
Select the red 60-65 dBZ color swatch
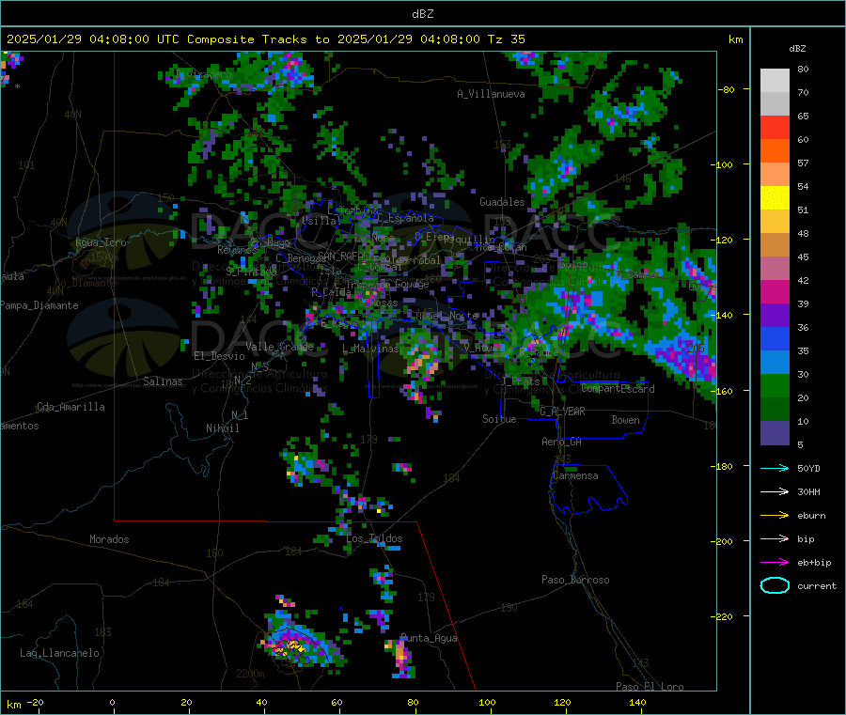click(x=775, y=127)
